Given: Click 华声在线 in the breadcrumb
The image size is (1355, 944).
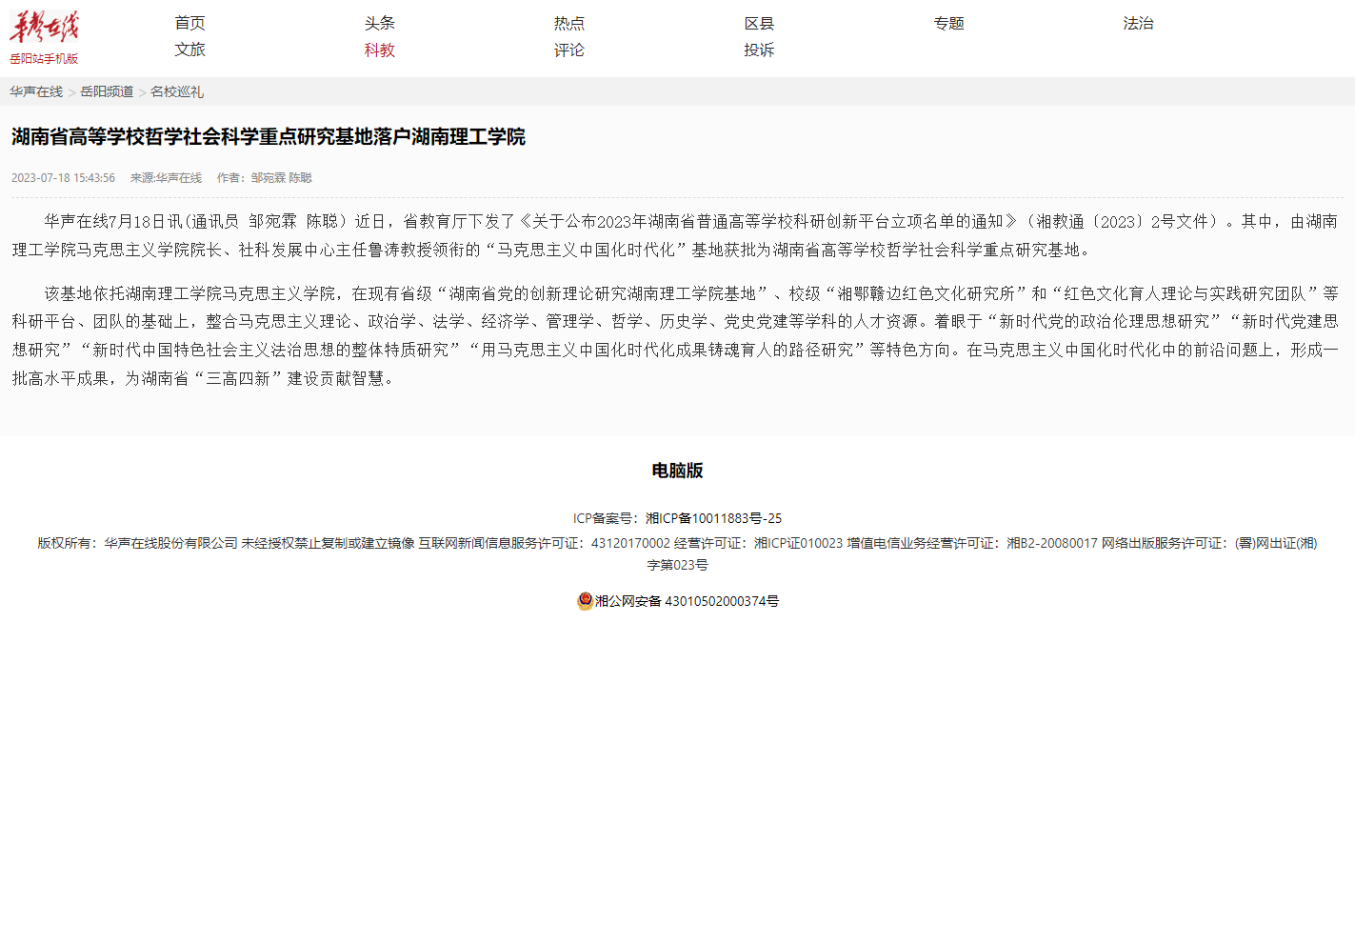Looking at the screenshot, I should coord(36,91).
